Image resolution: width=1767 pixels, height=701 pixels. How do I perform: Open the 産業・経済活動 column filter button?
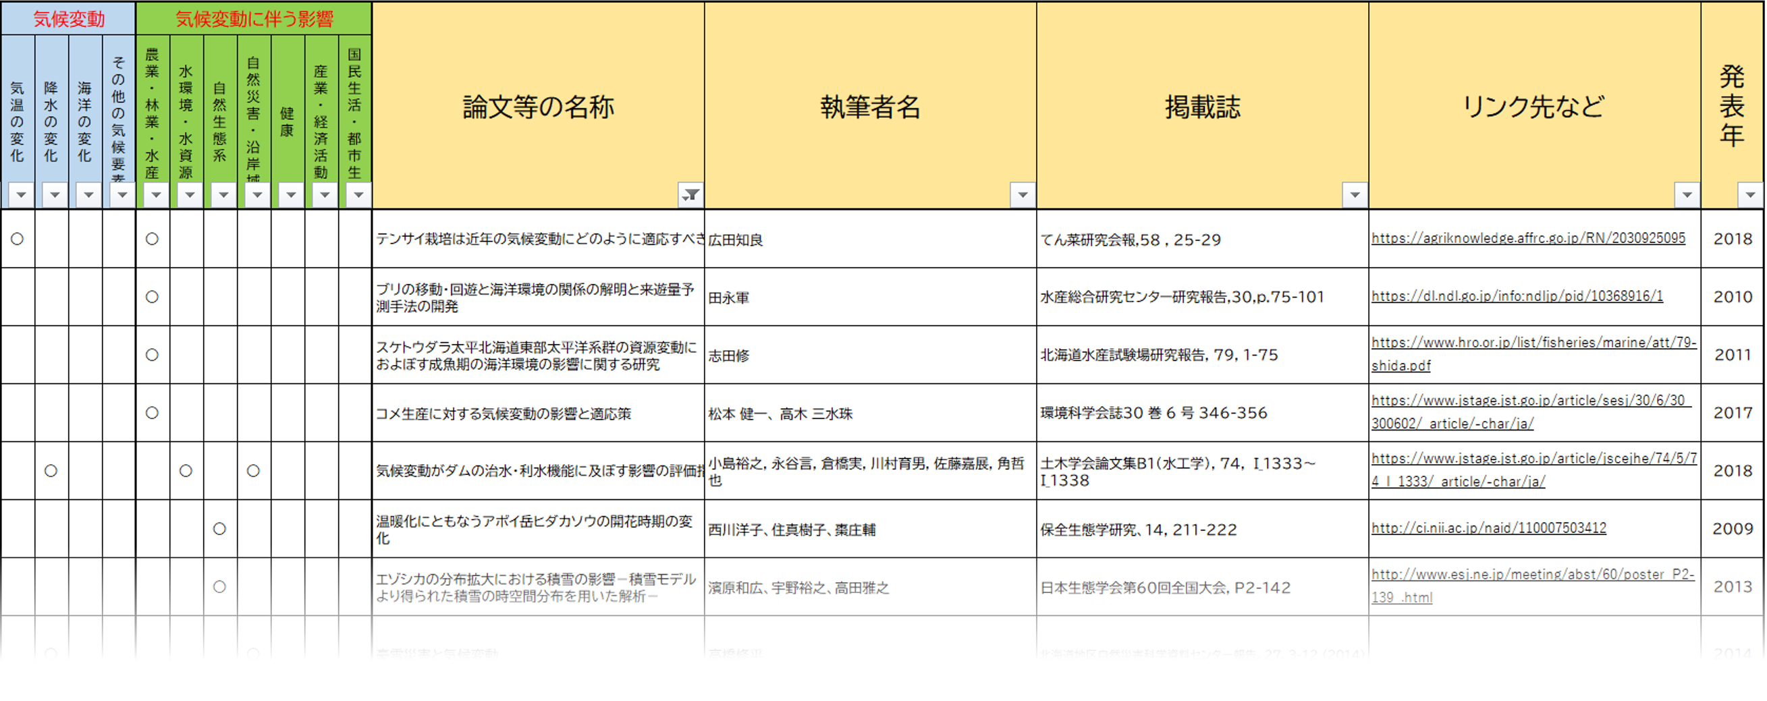pyautogui.click(x=325, y=195)
